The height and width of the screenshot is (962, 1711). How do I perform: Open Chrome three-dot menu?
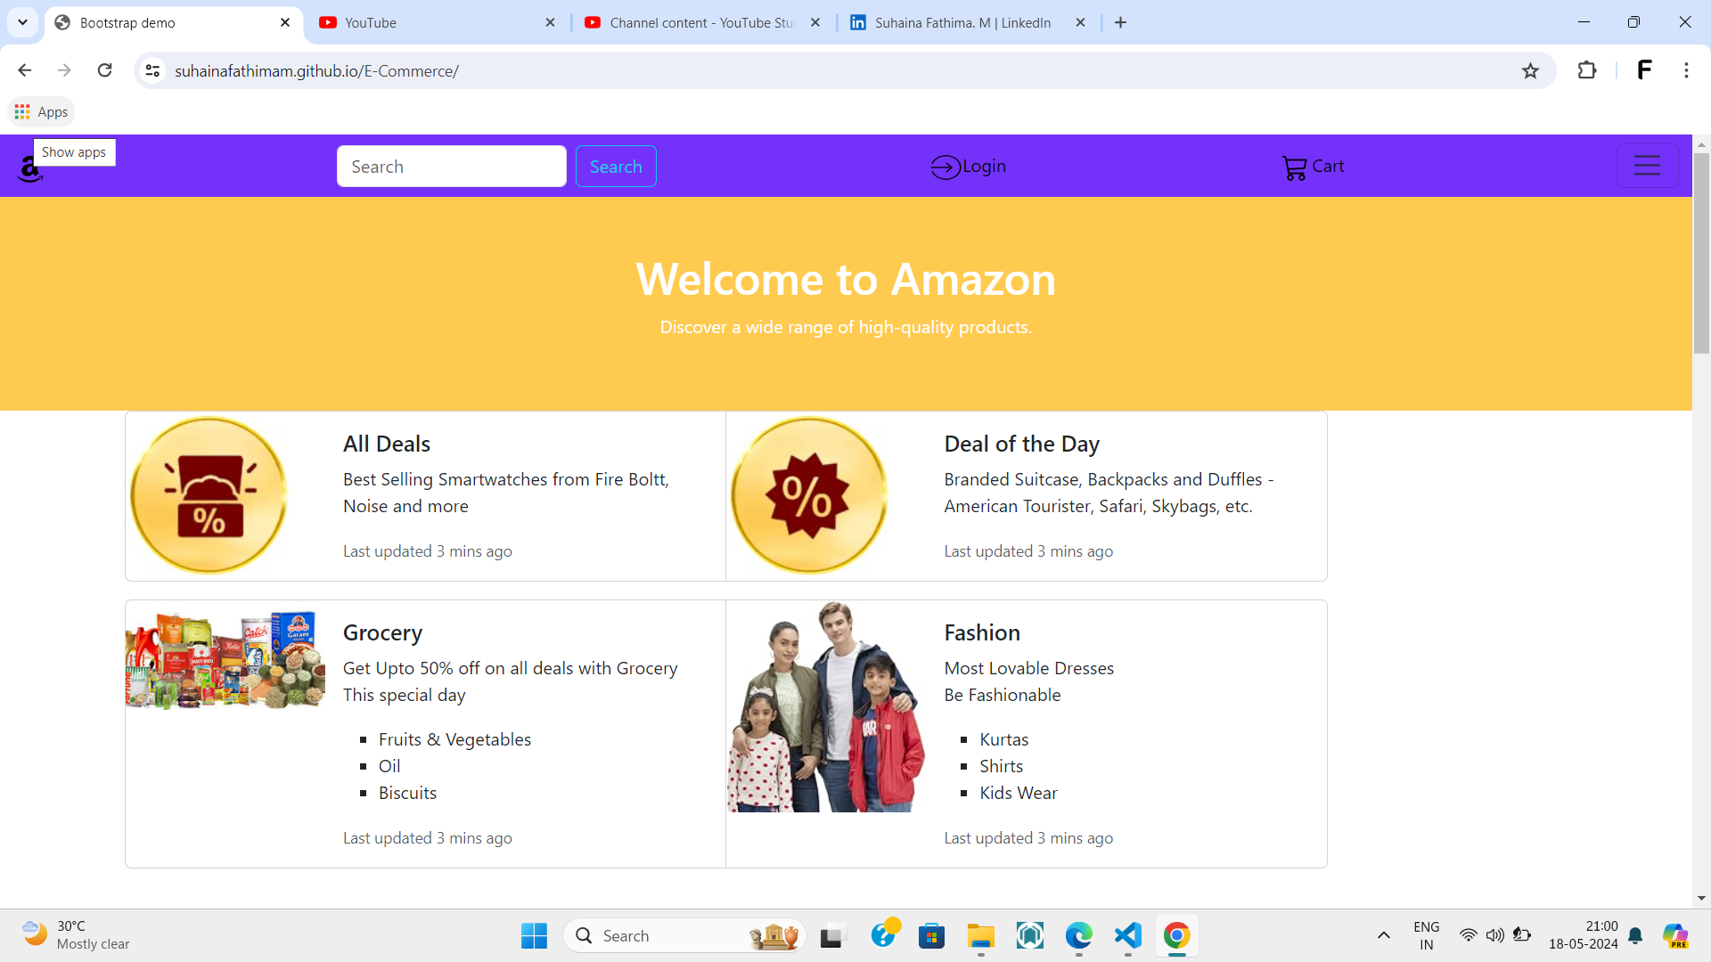click(1686, 70)
